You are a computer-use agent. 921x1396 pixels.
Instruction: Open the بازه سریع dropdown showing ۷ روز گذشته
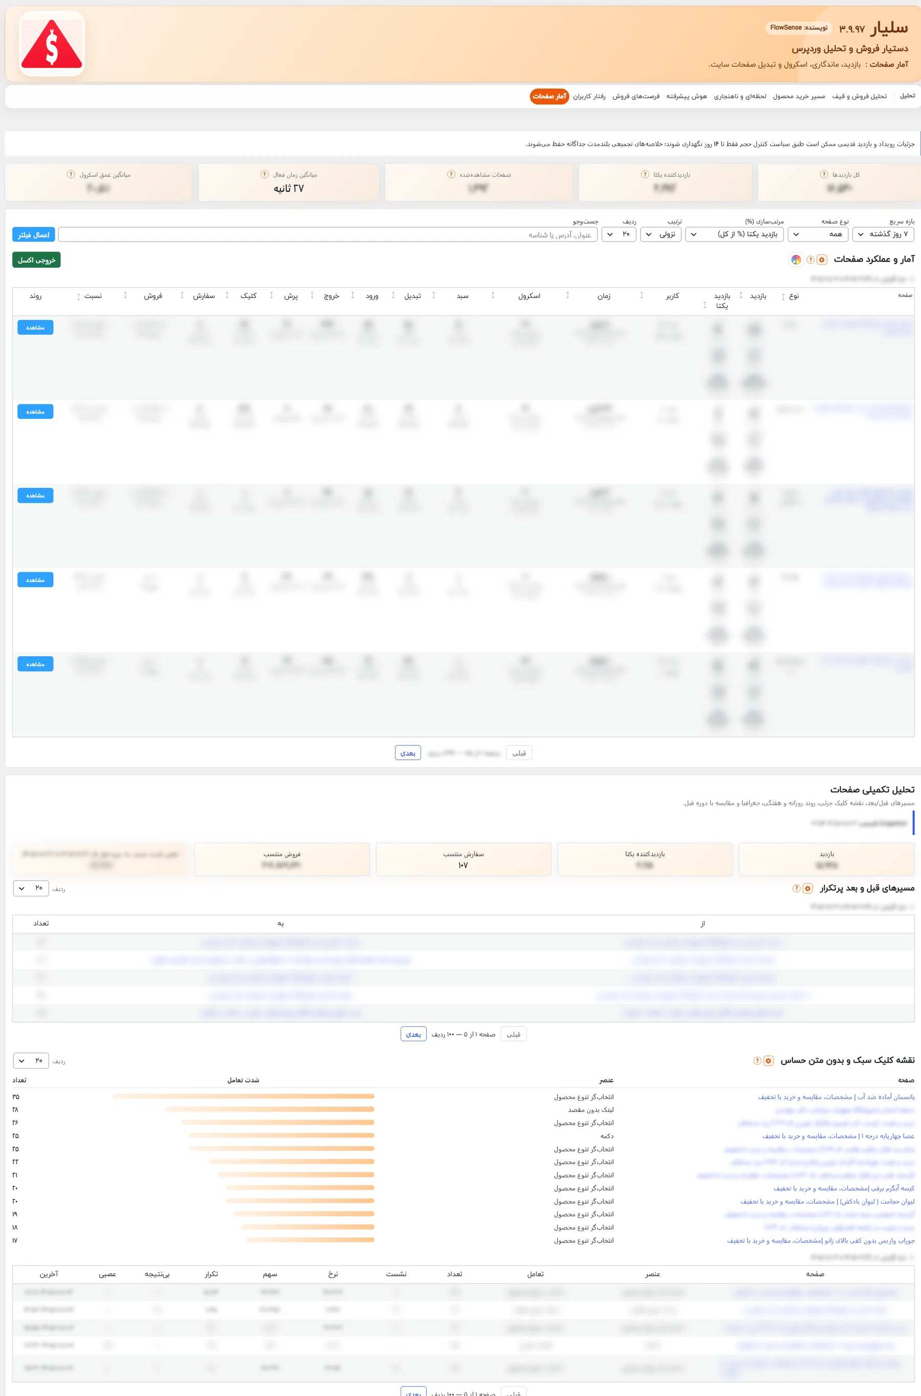[884, 234]
